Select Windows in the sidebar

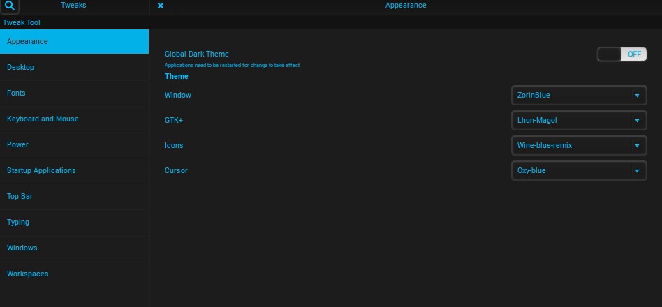(74, 248)
